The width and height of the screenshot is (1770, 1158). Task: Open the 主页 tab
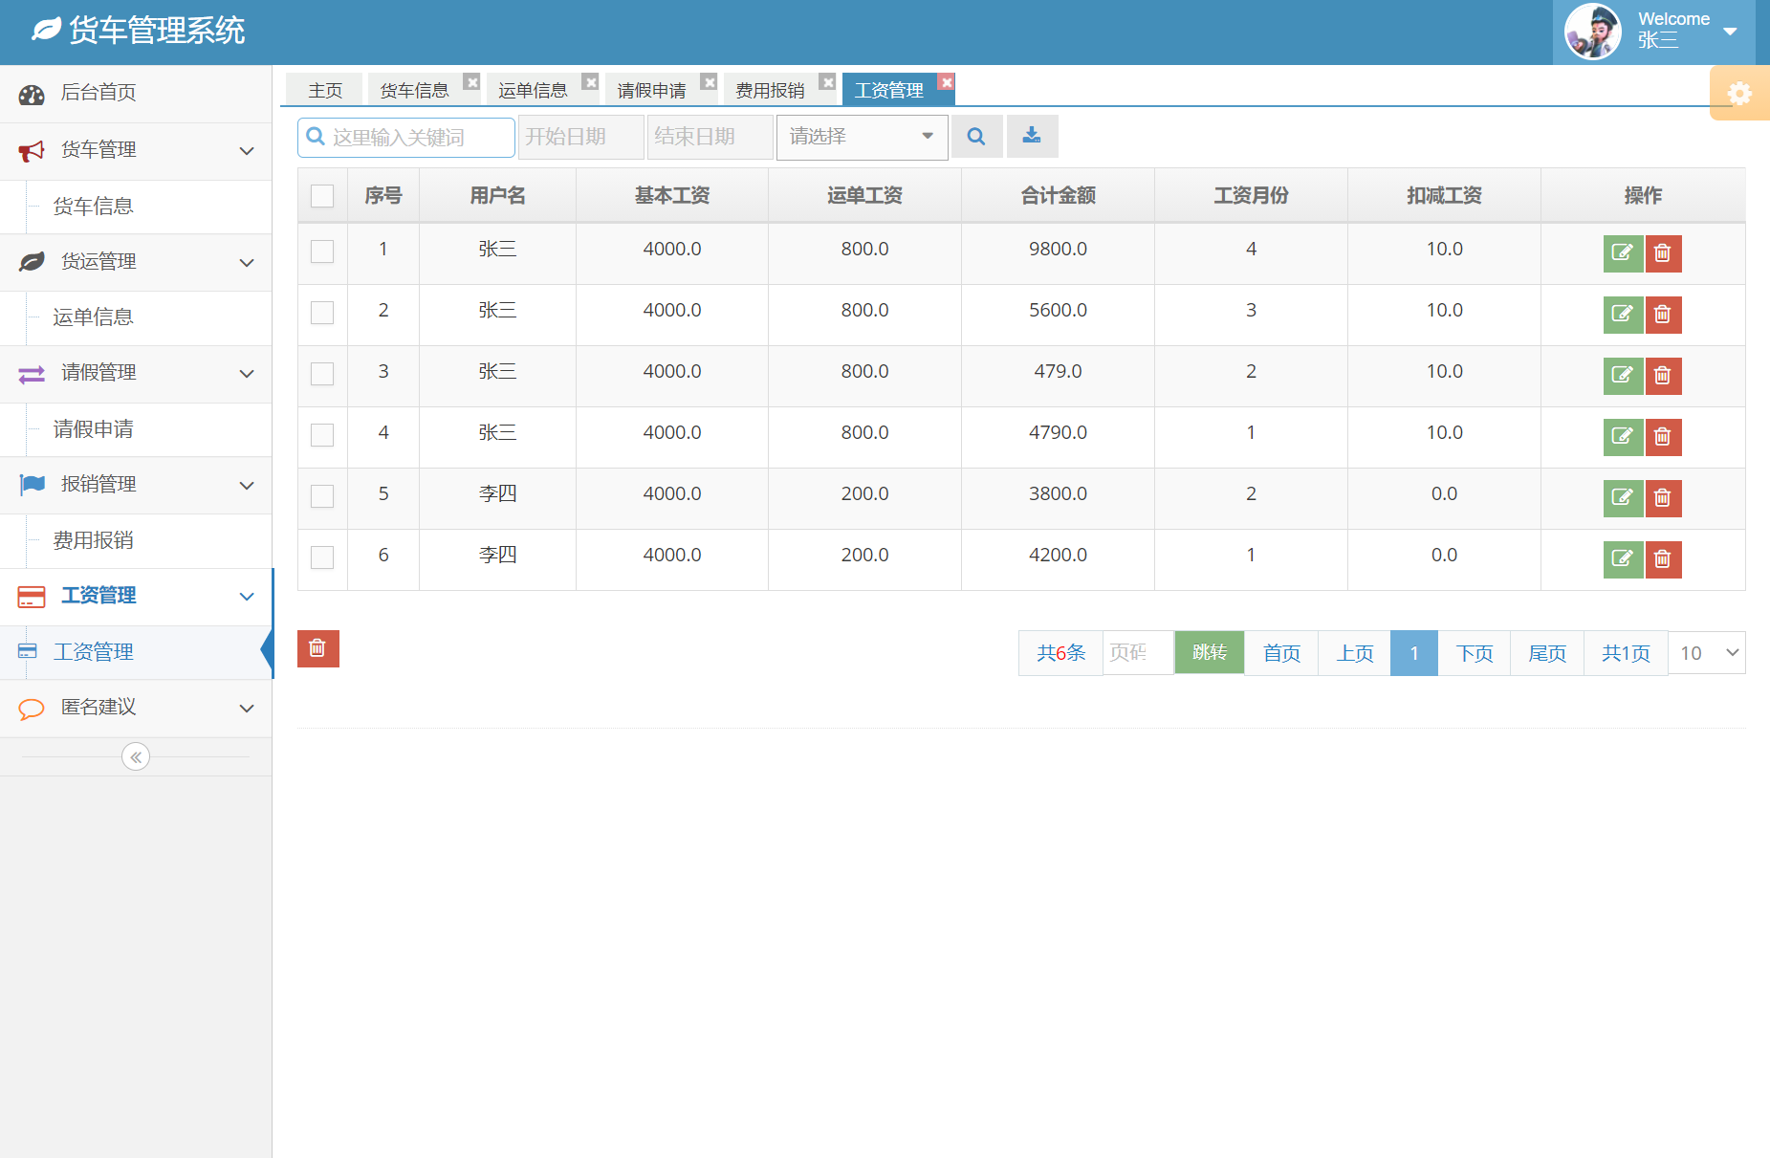tap(324, 88)
